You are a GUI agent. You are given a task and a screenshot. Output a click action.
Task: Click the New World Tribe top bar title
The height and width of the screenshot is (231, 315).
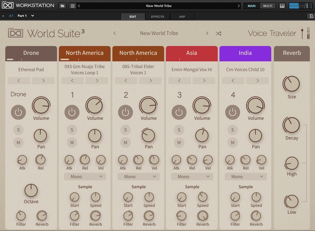tap(159, 6)
